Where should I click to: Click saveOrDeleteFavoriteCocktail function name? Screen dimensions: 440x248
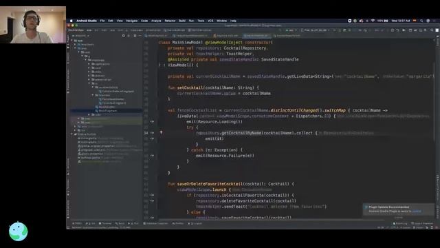210,184
